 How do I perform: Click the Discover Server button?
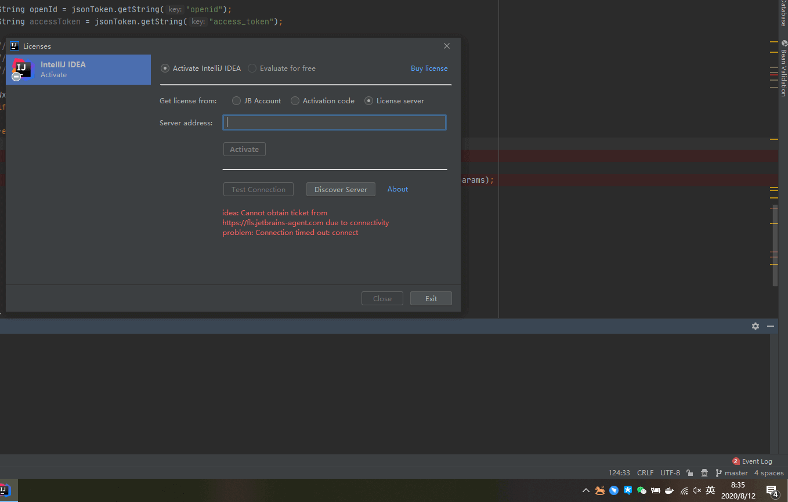pos(341,189)
